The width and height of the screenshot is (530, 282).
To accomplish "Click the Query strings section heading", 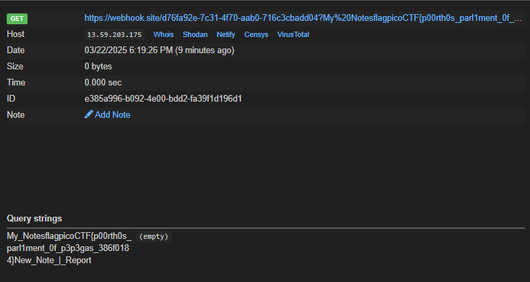I will (34, 219).
